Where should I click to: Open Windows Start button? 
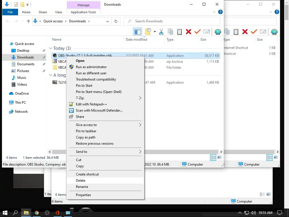[x=5, y=213]
